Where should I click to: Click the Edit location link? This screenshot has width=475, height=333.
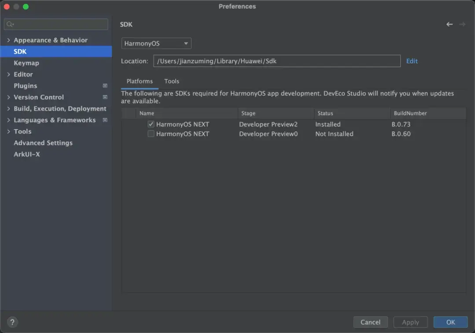(x=412, y=61)
